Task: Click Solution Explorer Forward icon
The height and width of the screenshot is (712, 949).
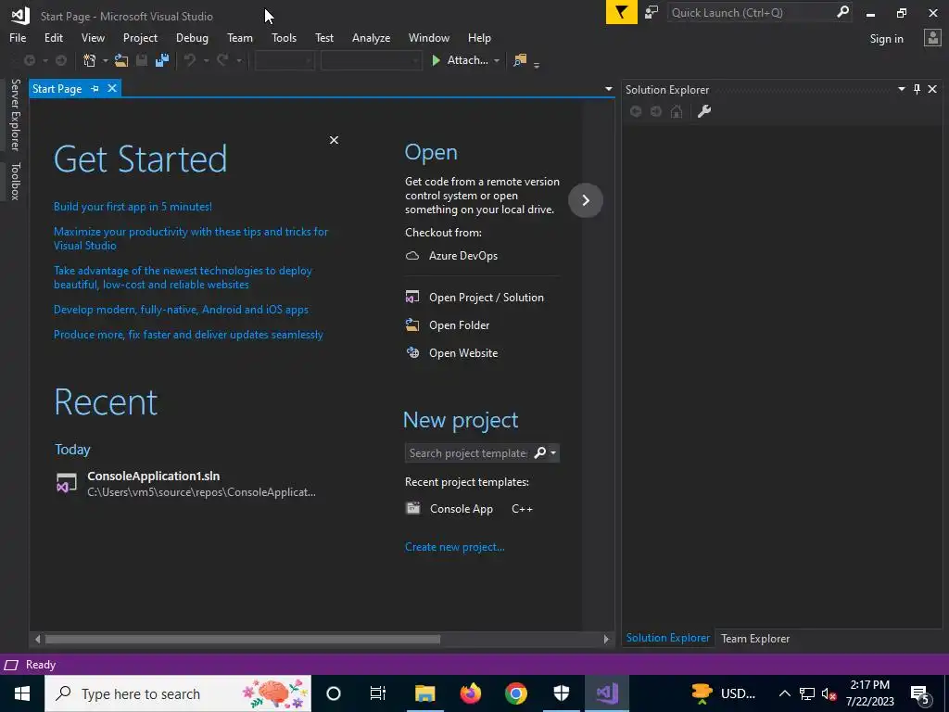Action: click(x=656, y=111)
